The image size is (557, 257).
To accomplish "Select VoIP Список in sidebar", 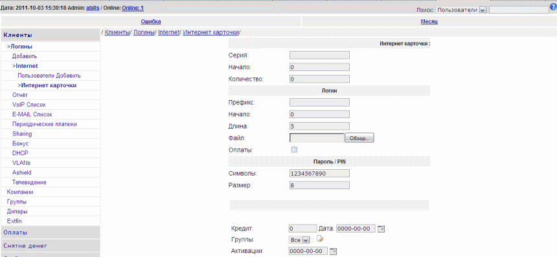I will tap(28, 105).
